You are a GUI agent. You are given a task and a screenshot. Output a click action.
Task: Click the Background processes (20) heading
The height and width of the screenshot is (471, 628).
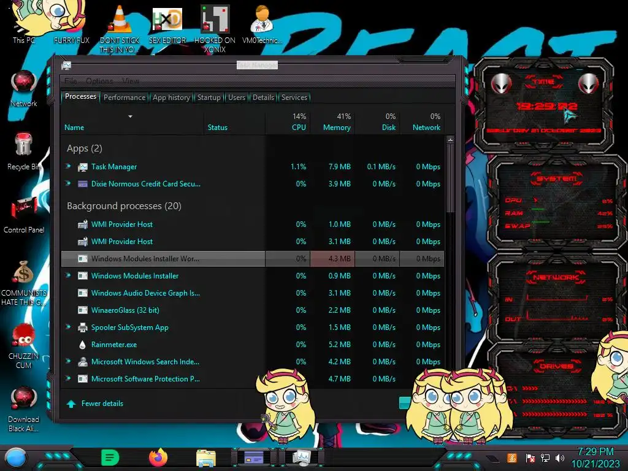[124, 206]
